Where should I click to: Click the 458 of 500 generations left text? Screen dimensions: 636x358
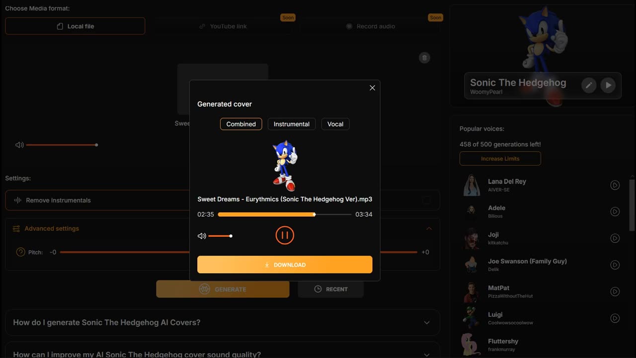pos(500,144)
